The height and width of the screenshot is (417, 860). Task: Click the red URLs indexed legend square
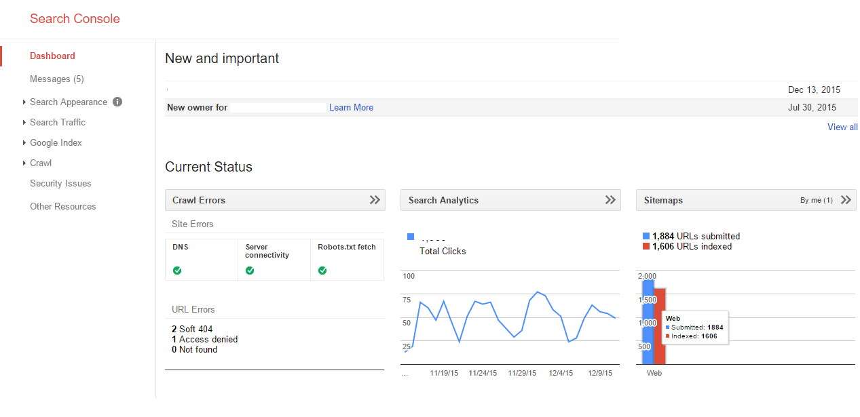coord(646,247)
